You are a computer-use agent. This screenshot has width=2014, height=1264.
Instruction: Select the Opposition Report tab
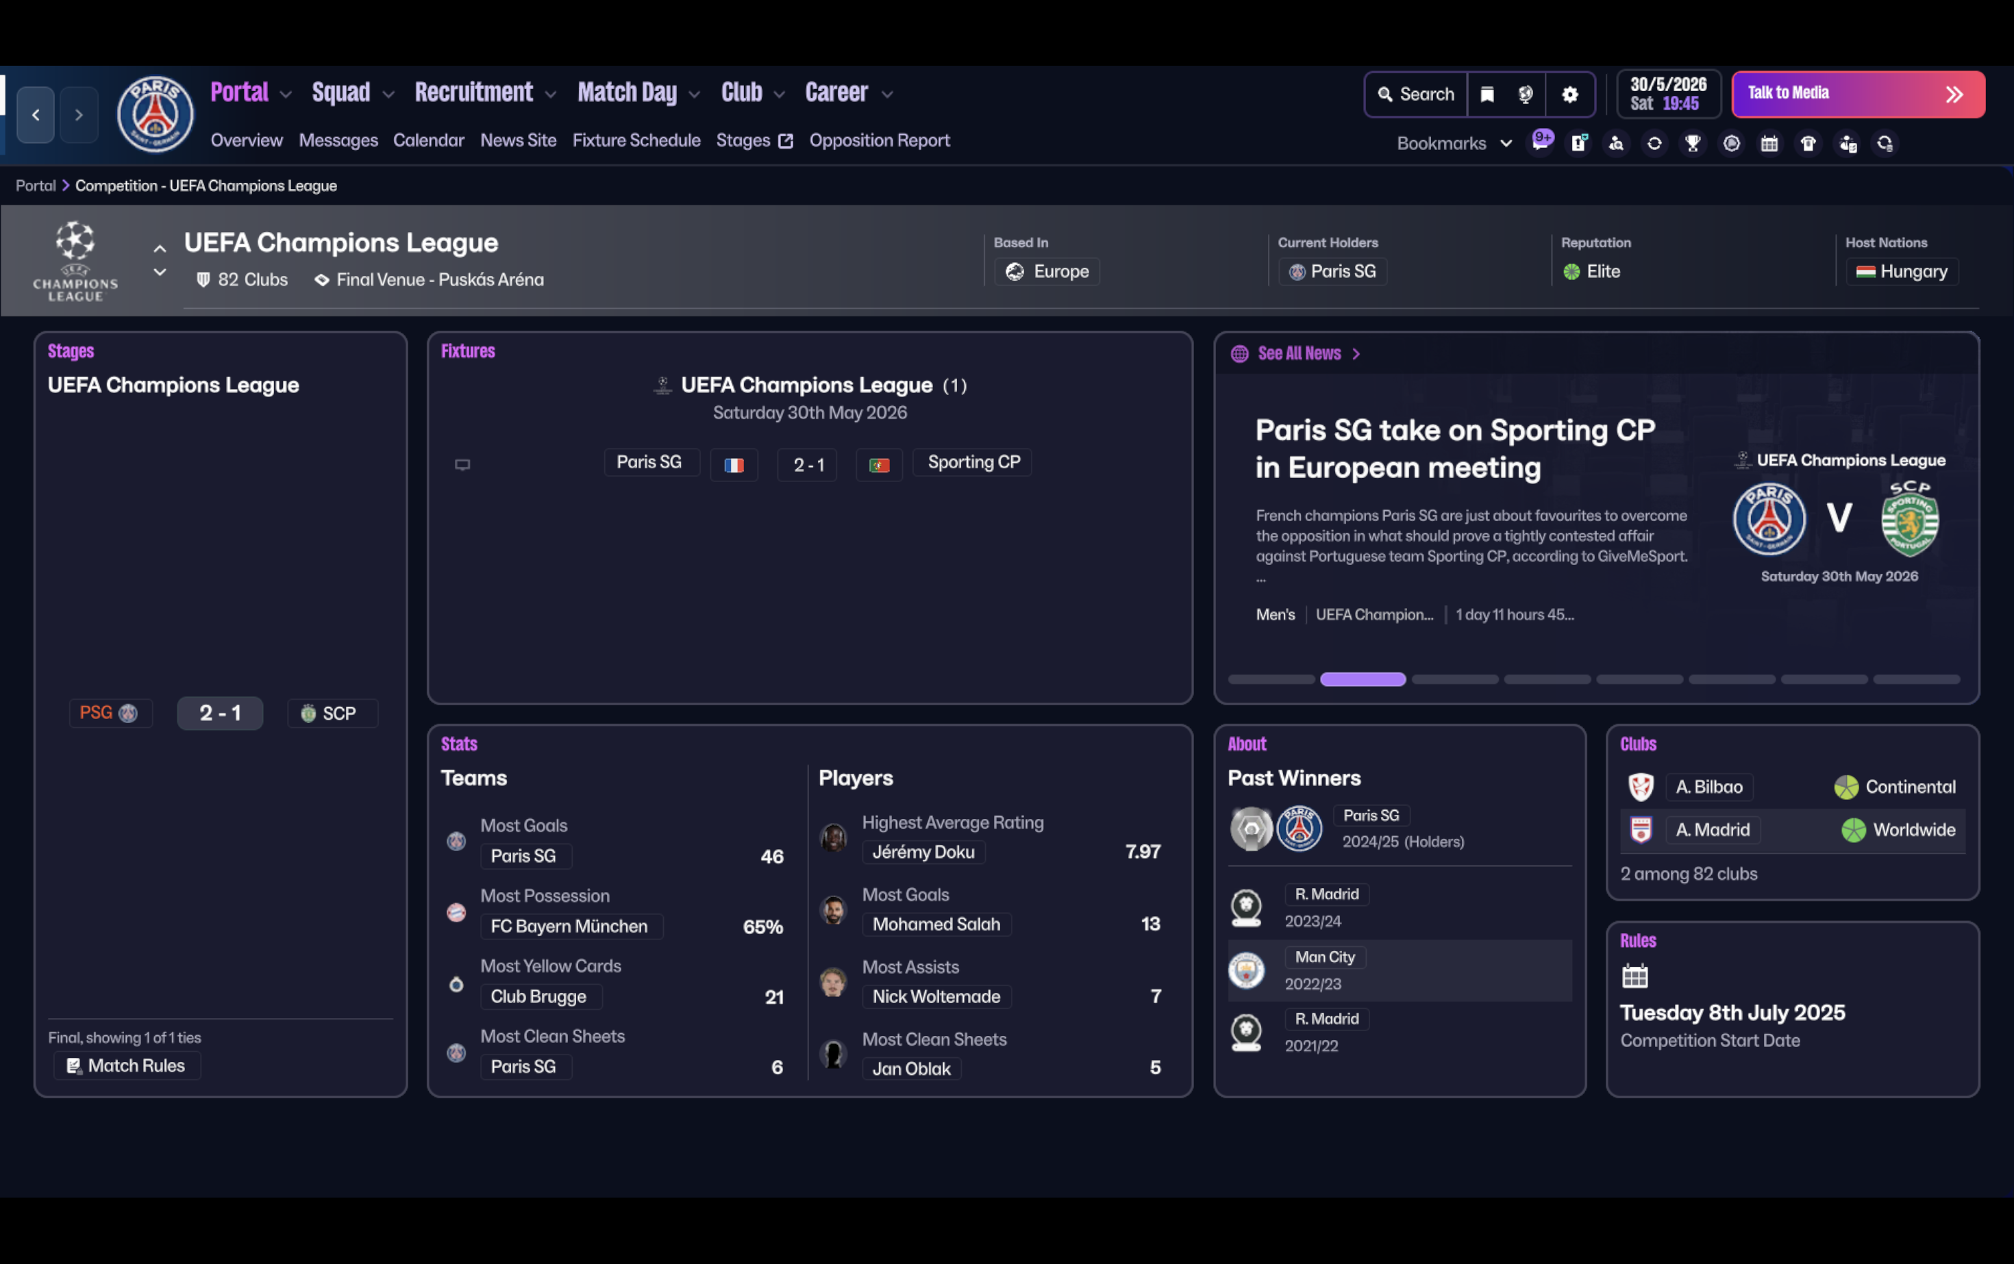(x=879, y=140)
